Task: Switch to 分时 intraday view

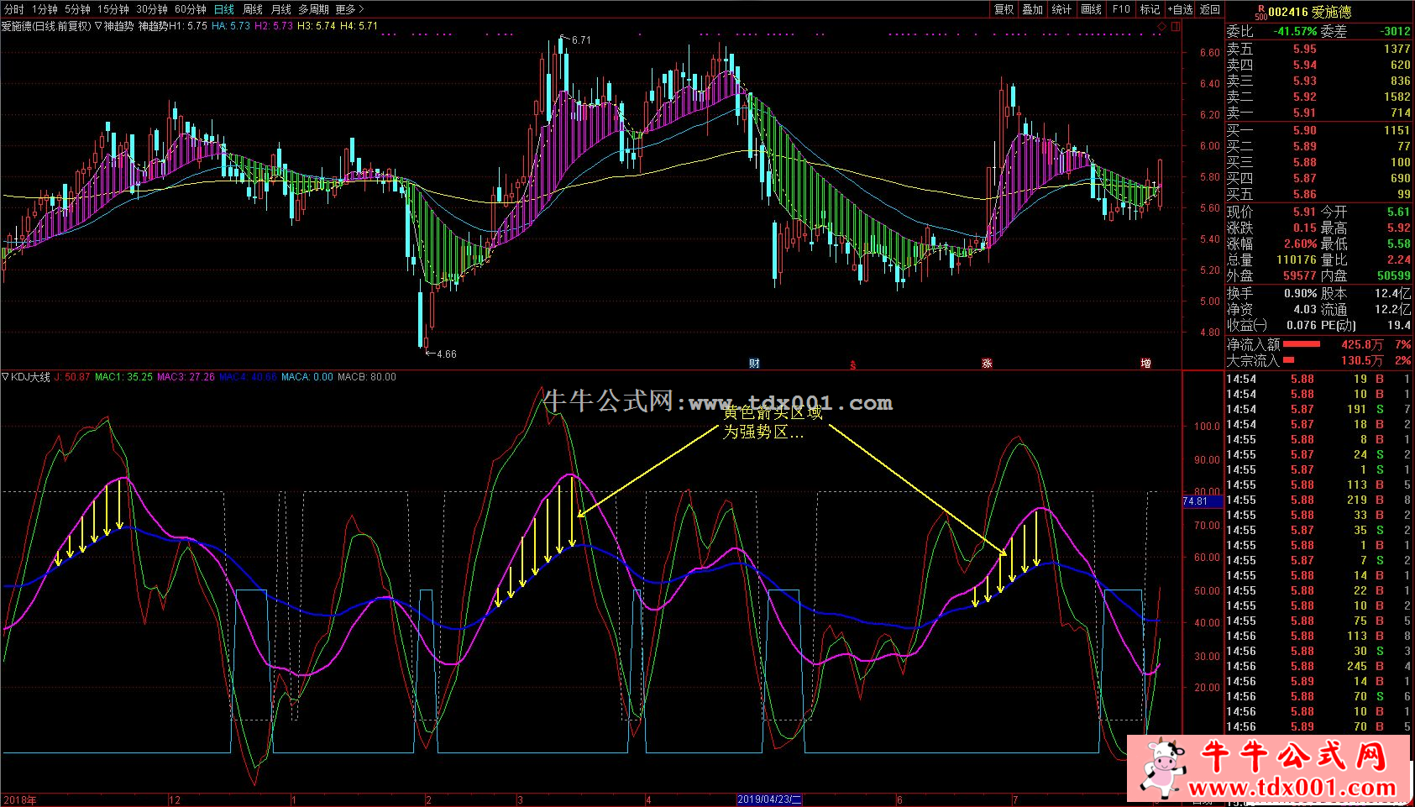Action: (13, 9)
